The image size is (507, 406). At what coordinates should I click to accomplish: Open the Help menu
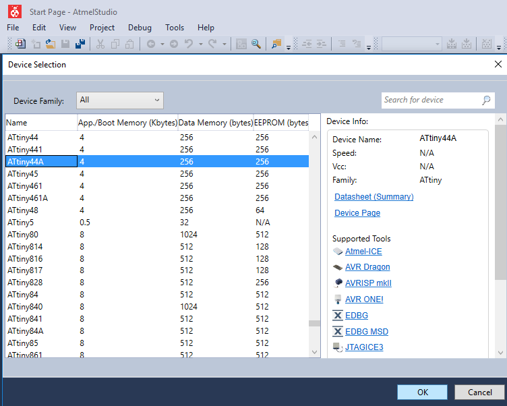click(x=206, y=28)
